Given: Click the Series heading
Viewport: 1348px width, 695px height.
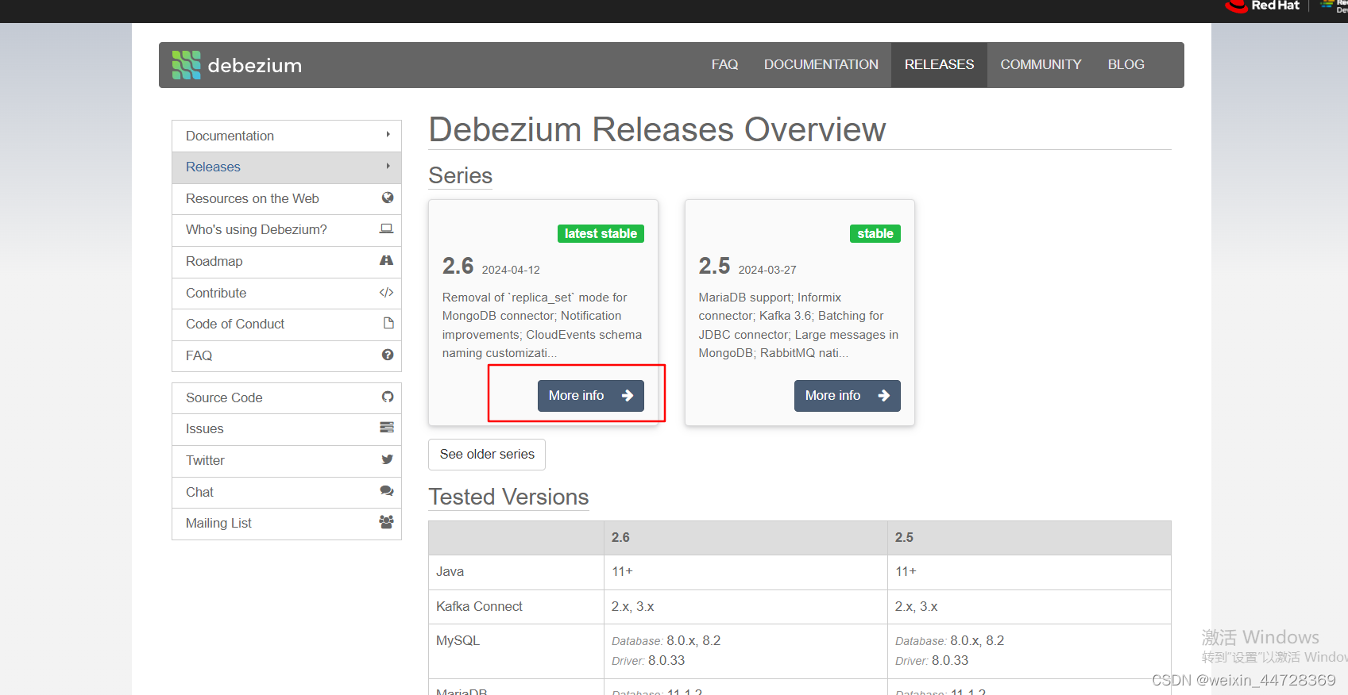Looking at the screenshot, I should [461, 175].
